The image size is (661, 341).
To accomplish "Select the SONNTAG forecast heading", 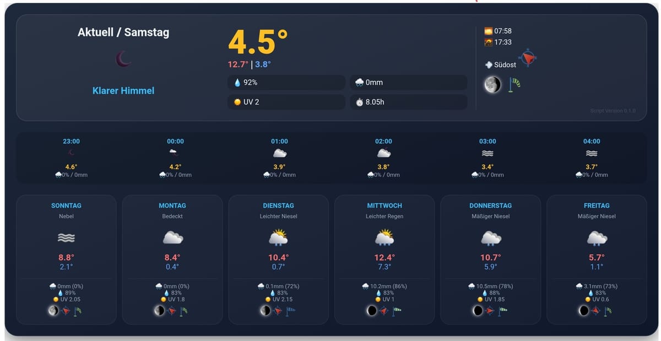I will coord(66,205).
